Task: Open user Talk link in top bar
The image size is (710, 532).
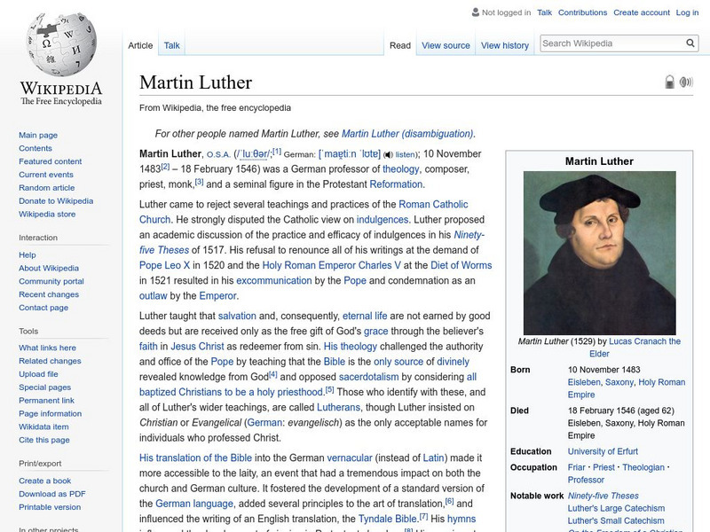Action: 544,12
